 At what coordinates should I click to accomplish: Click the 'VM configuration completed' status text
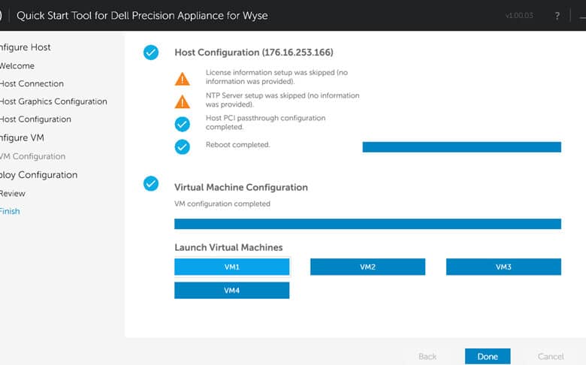(222, 204)
